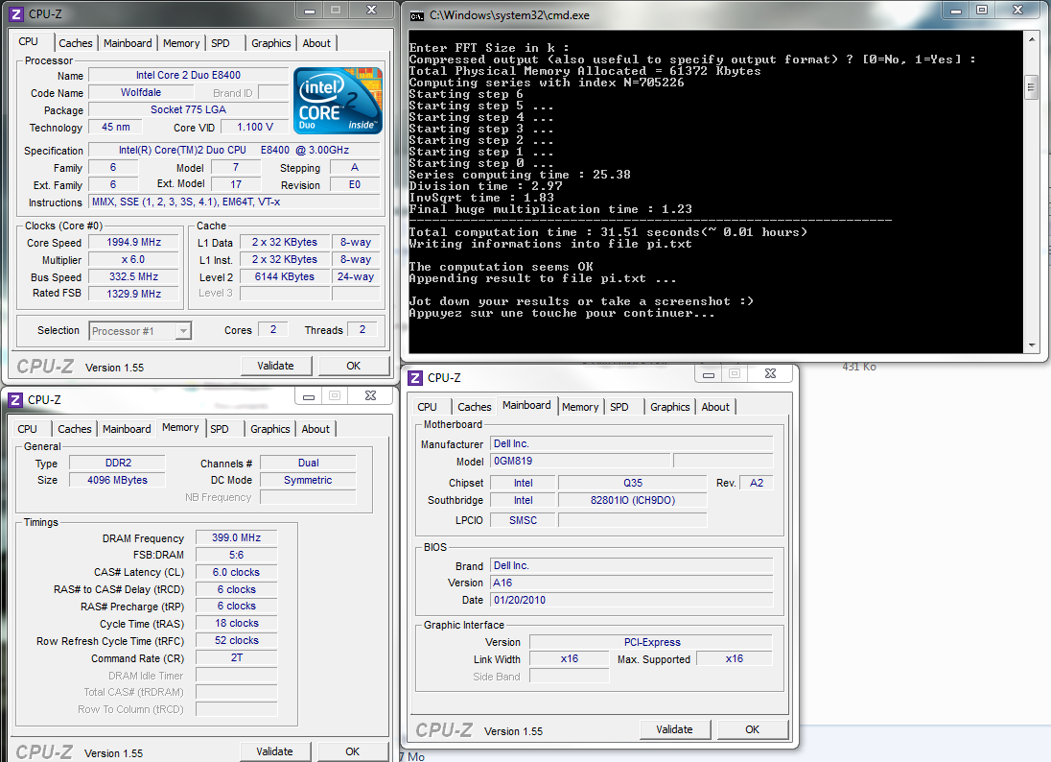Select Graphics tab in the Dell Mainboard CPU-Z window
This screenshot has width=1051, height=762.
(x=670, y=407)
